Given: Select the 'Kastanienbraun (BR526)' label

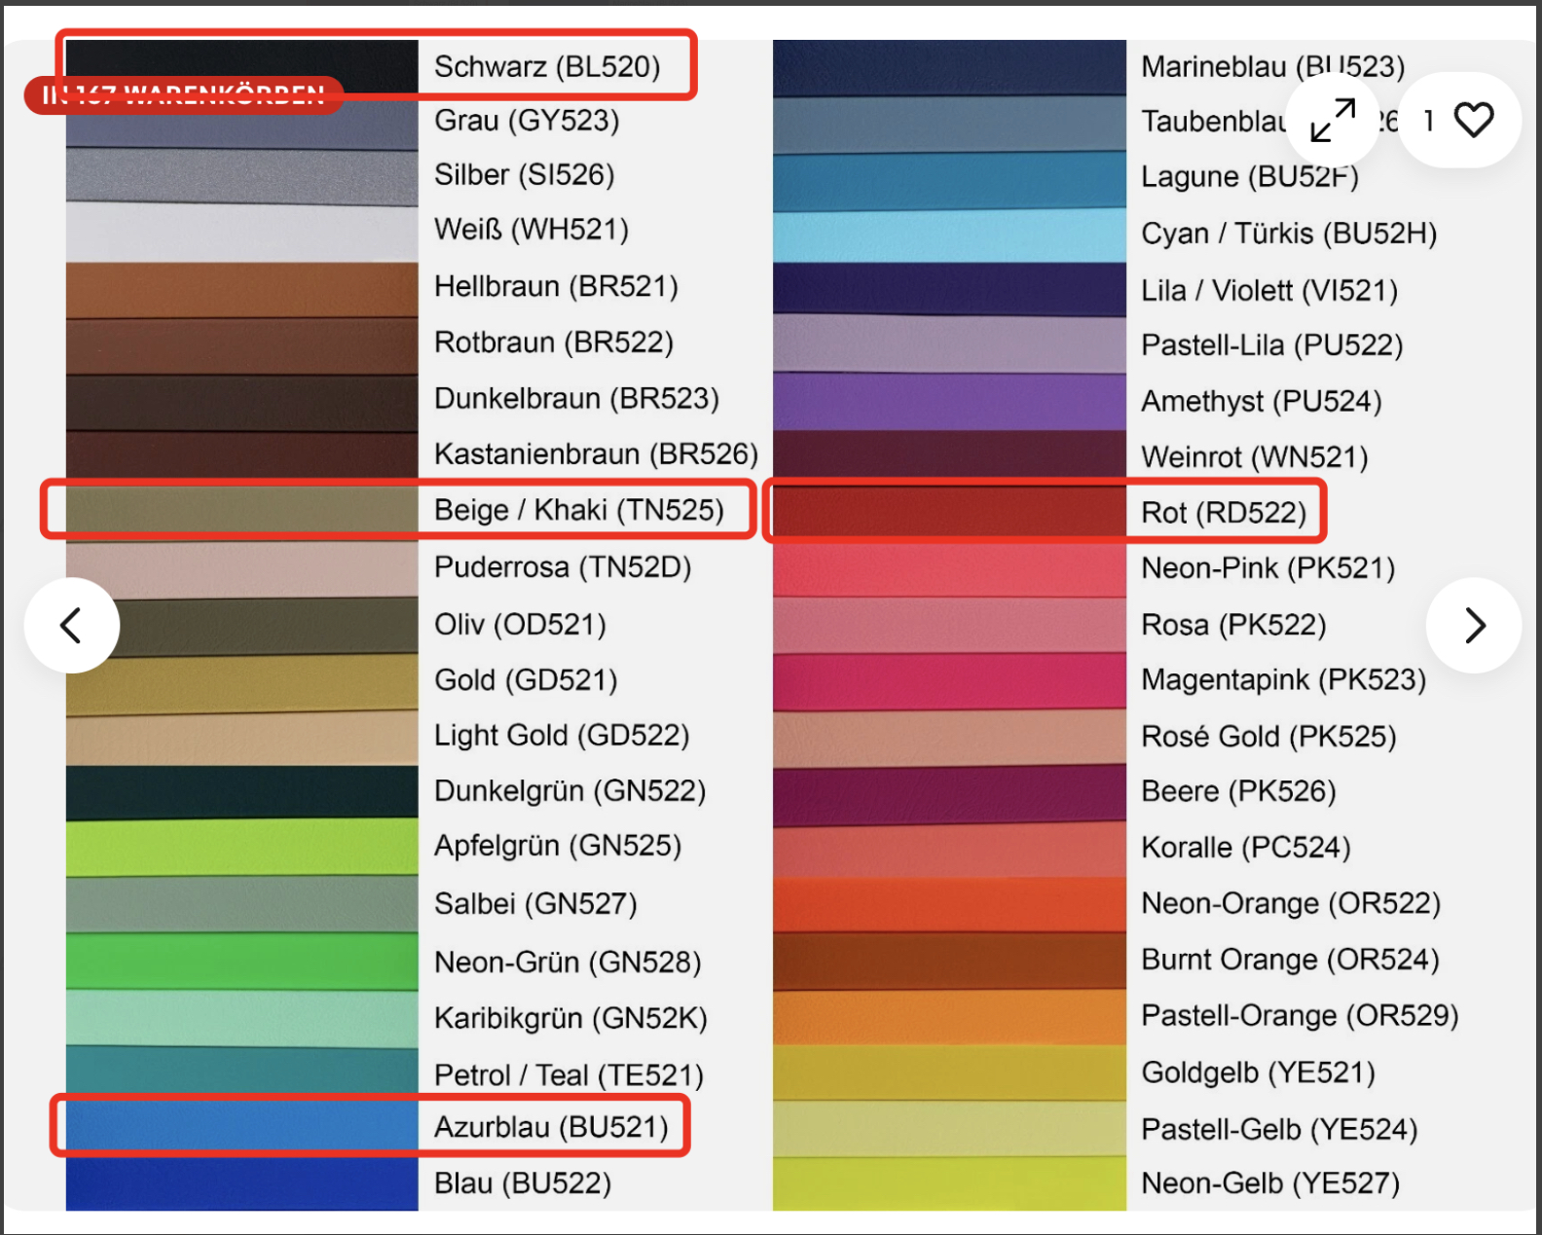Looking at the screenshot, I should point(596,454).
